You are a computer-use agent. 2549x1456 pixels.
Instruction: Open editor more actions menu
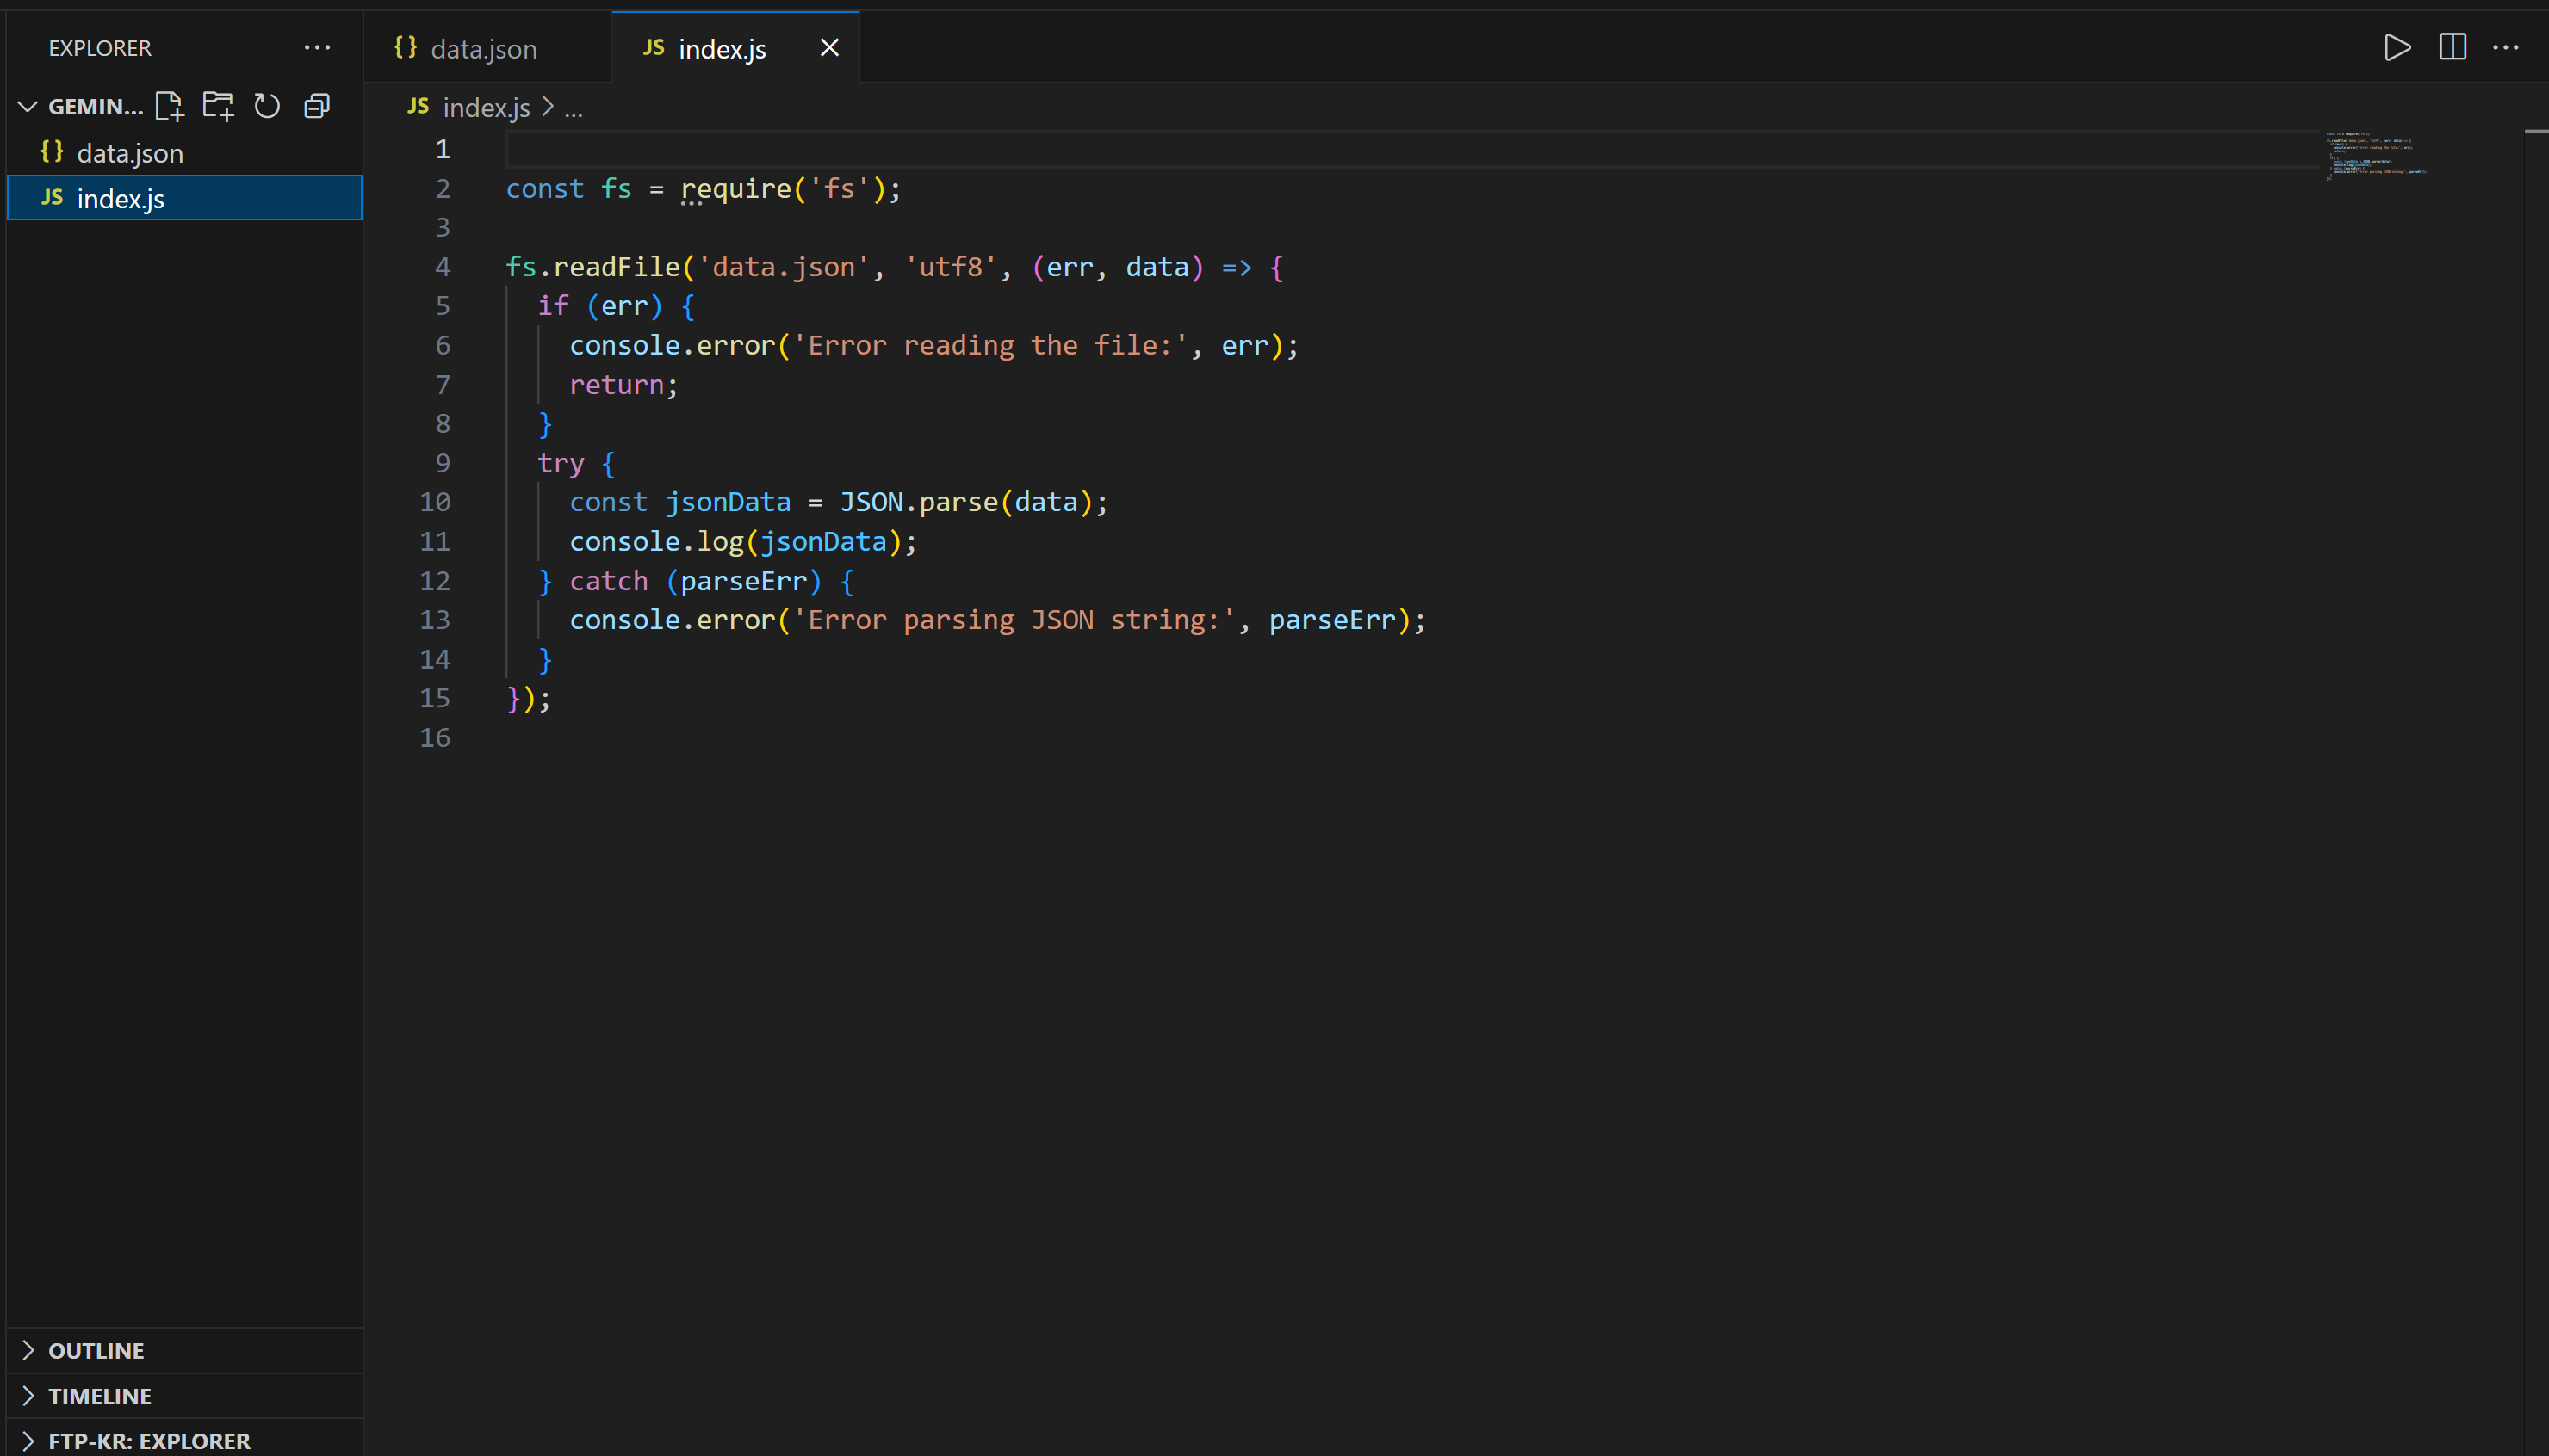[x=2506, y=47]
